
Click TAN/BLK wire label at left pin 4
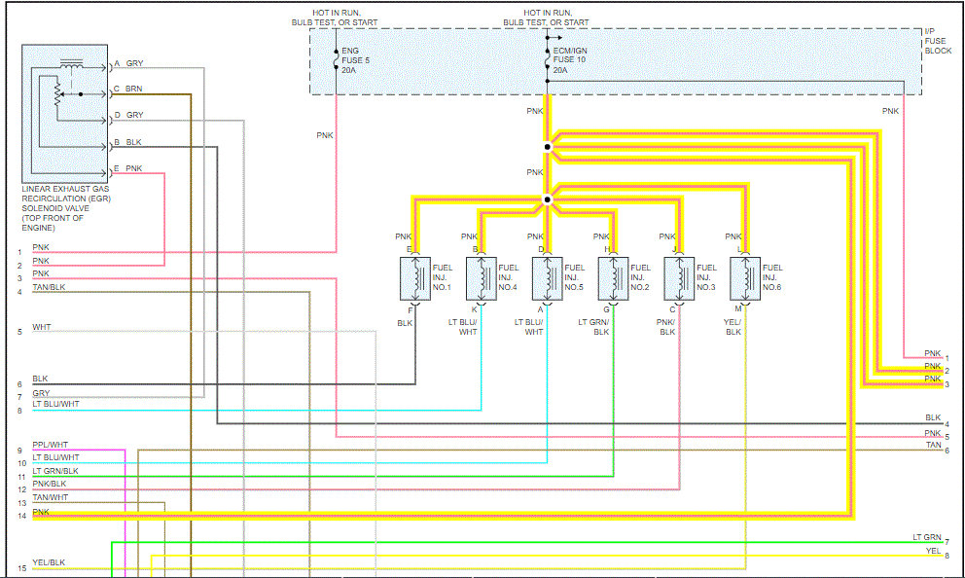pos(49,287)
